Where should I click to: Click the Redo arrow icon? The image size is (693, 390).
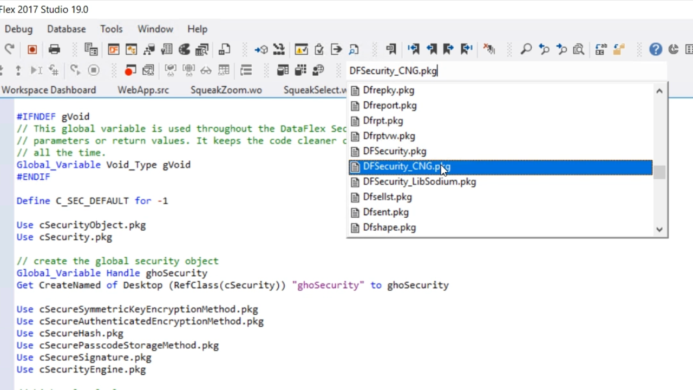pos(9,50)
